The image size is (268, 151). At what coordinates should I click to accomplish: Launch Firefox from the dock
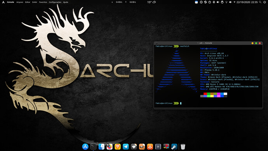(110, 147)
